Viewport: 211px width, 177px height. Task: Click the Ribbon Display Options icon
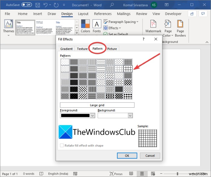tap(166, 5)
